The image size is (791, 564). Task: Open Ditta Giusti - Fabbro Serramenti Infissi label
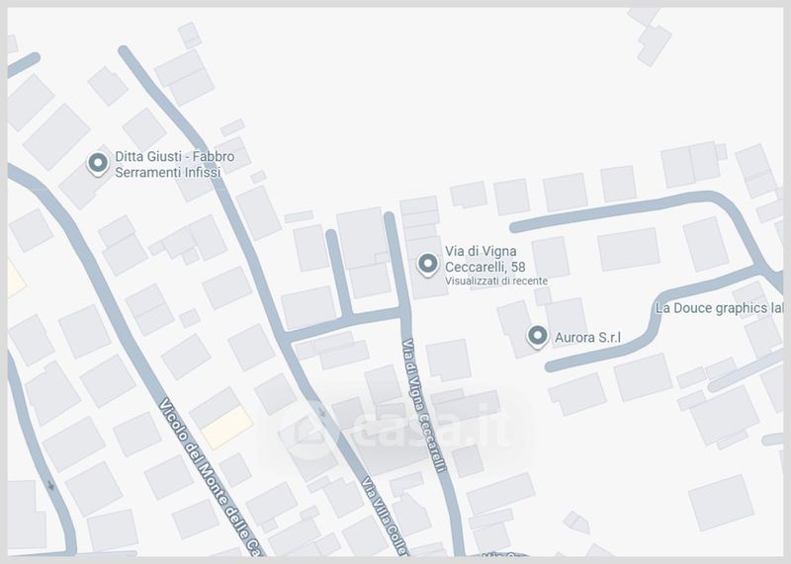tap(175, 164)
